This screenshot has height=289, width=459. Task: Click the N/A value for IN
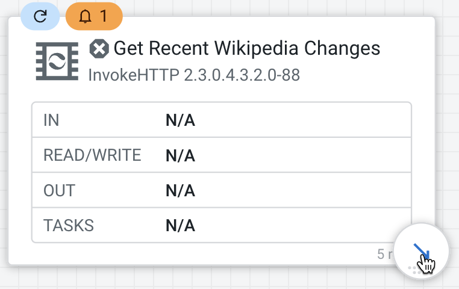[180, 121]
